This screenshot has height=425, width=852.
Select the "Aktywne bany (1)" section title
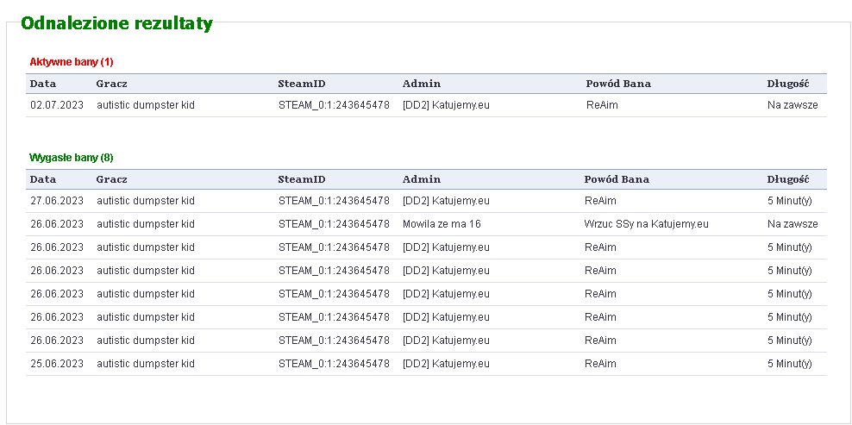click(72, 62)
